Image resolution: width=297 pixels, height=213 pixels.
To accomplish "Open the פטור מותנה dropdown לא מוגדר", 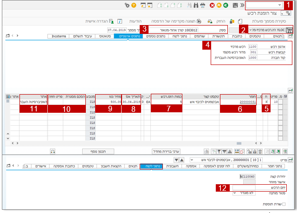I will (x=234, y=193).
